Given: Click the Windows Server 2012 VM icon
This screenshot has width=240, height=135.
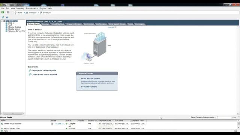Looking at the screenshot, I should 6,31.
